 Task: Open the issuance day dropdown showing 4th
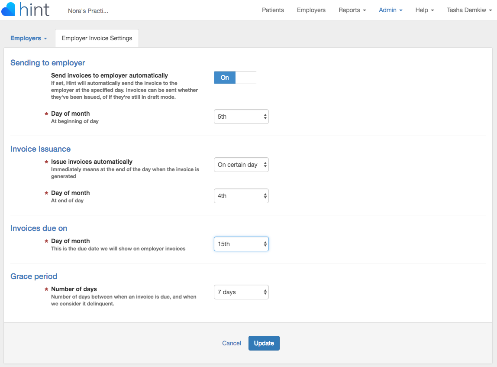241,196
